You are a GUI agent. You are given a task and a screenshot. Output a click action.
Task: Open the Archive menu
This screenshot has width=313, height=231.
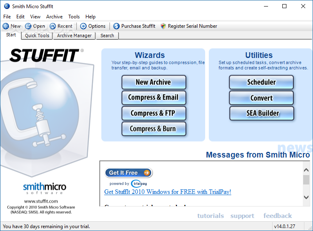(54, 17)
